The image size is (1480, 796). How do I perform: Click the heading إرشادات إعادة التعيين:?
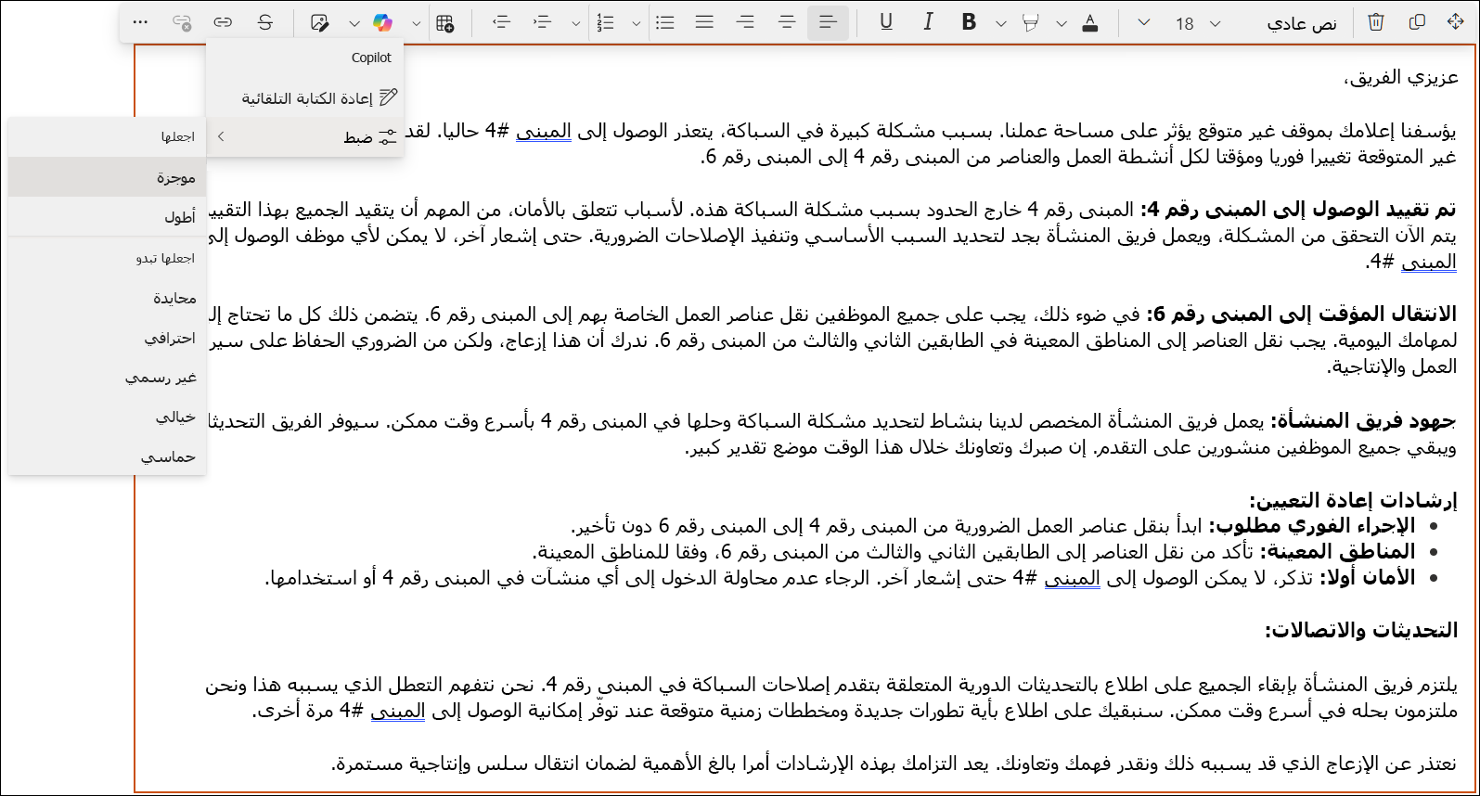pos(1353,501)
